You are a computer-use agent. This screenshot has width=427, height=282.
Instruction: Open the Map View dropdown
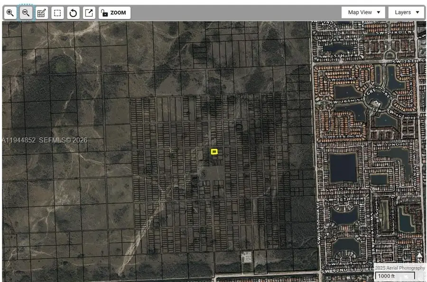pos(363,12)
